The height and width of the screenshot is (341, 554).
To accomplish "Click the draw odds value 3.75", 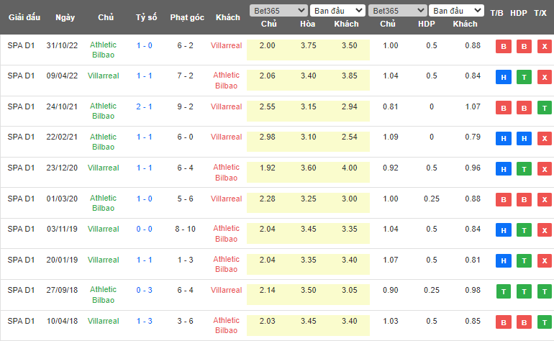I will tap(309, 45).
